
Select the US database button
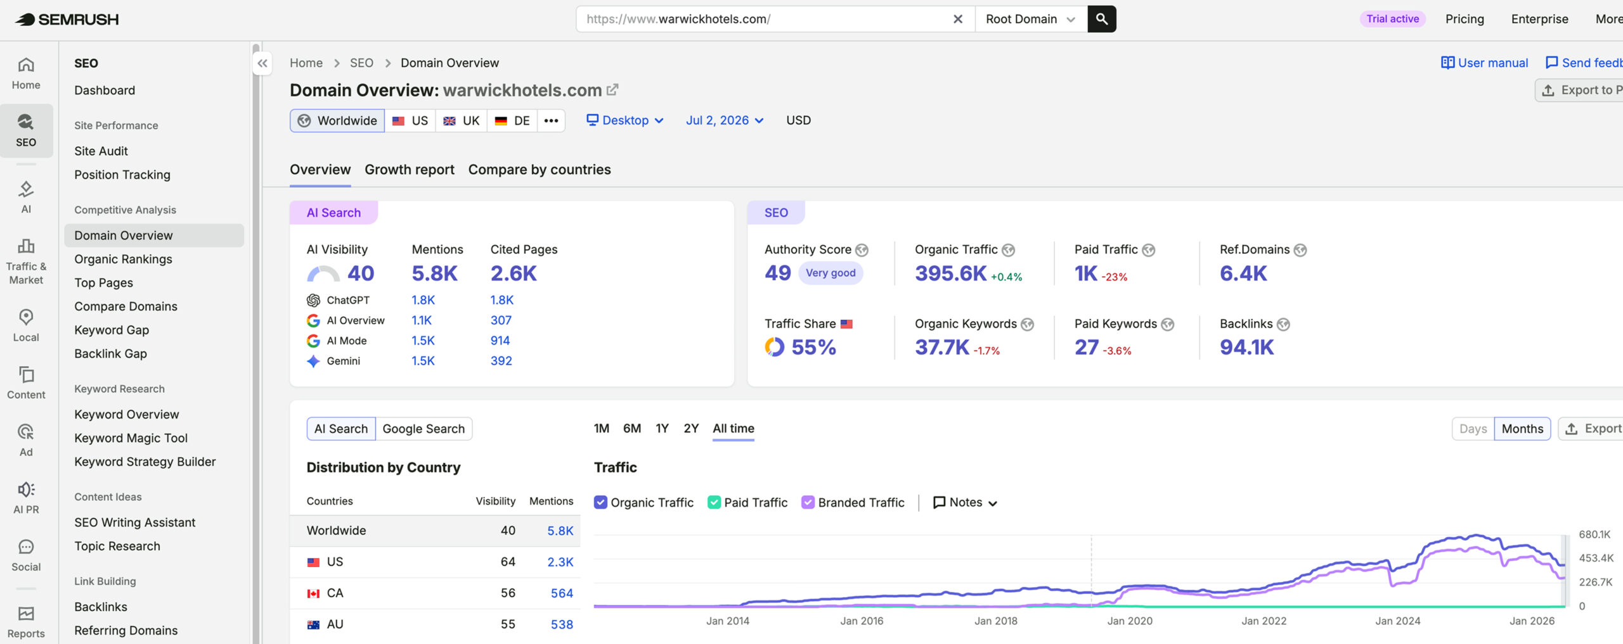[410, 120]
